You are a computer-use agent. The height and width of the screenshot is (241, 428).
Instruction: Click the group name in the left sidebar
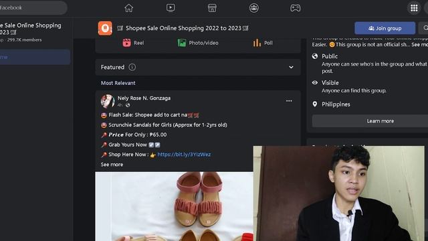tap(31, 29)
